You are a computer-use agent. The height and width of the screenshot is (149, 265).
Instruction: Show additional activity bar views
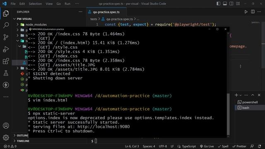6,97
